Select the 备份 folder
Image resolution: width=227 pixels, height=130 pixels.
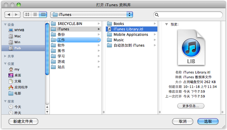point(75,34)
